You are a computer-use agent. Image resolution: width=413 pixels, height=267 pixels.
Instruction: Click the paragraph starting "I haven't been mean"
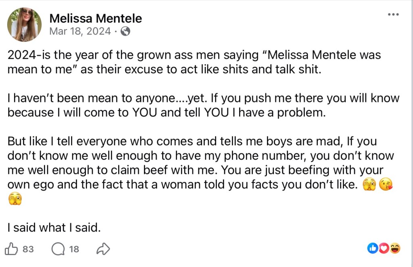click(x=202, y=105)
